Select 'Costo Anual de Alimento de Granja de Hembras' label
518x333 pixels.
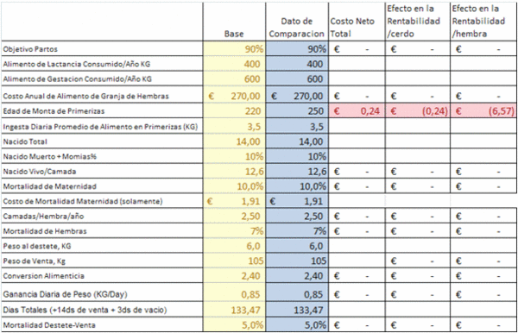click(x=85, y=96)
